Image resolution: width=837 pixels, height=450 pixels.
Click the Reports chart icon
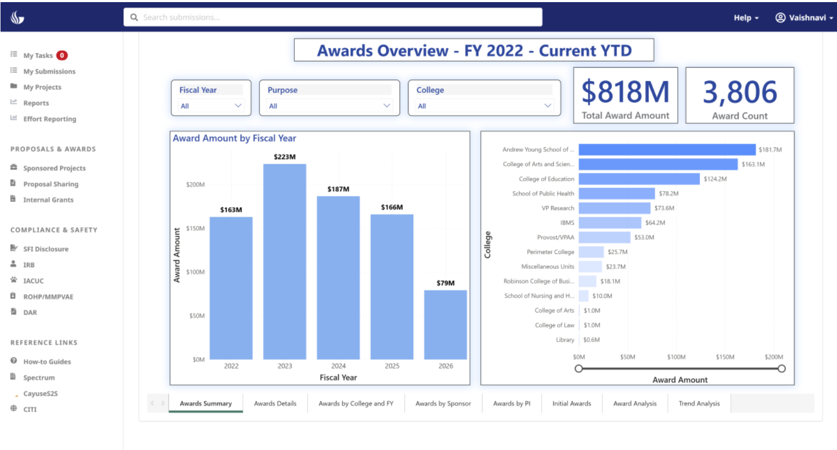14,102
